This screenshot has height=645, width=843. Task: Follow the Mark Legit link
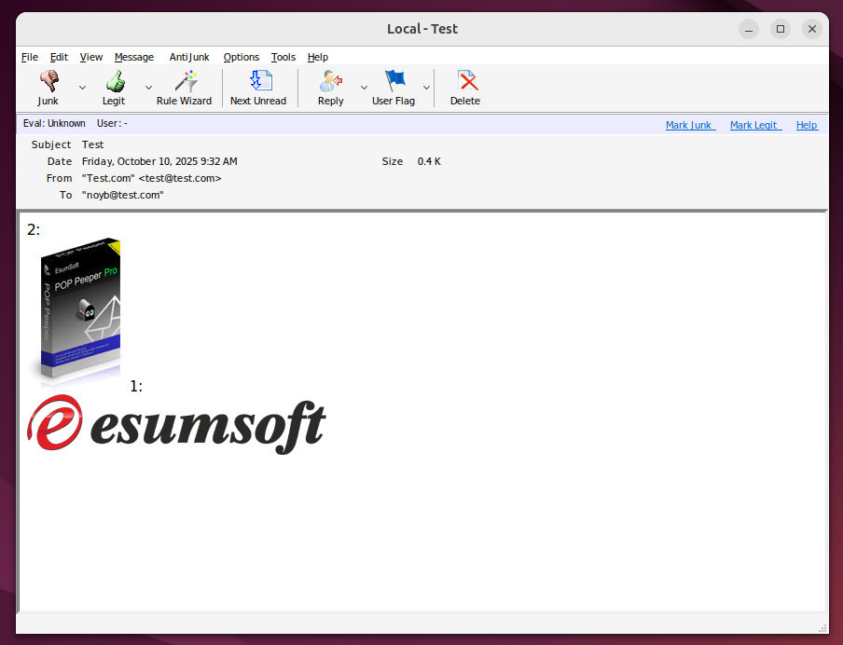pos(755,125)
